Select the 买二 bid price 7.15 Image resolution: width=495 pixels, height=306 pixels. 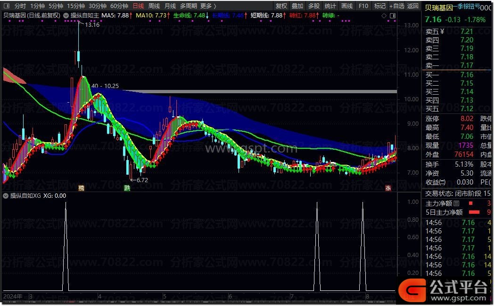[467, 83]
